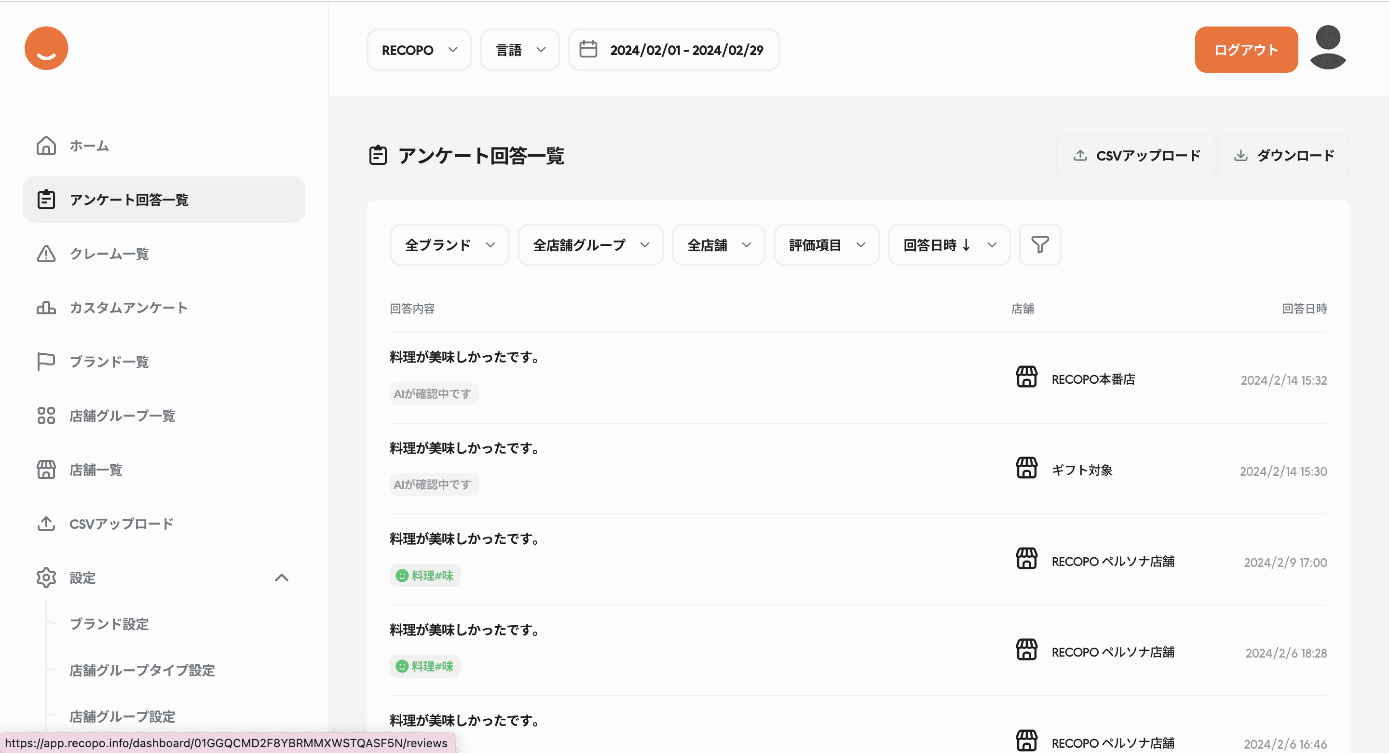Click the orange smiley logo icon
This screenshot has width=1389, height=753.
pos(46,48)
